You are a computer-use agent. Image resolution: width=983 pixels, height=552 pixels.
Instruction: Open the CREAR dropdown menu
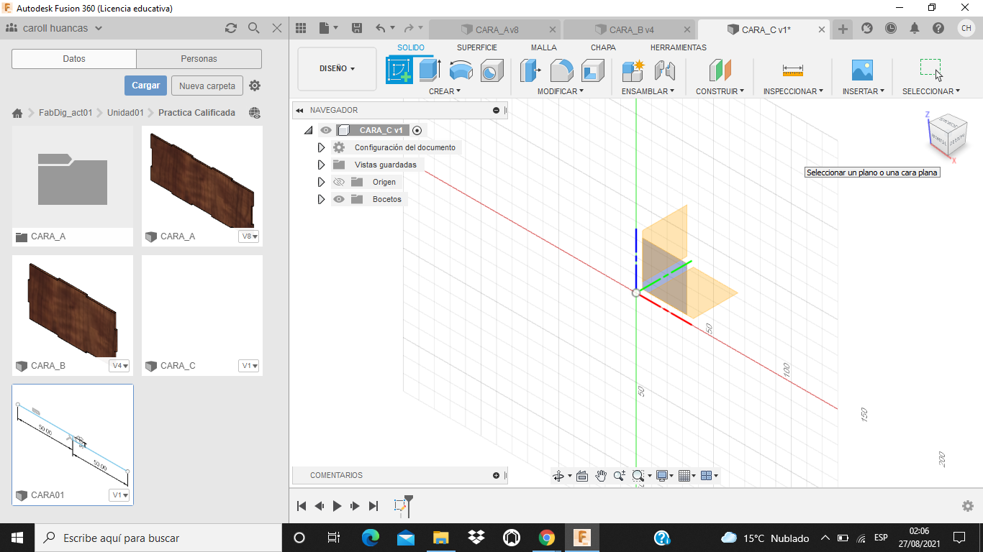click(445, 91)
